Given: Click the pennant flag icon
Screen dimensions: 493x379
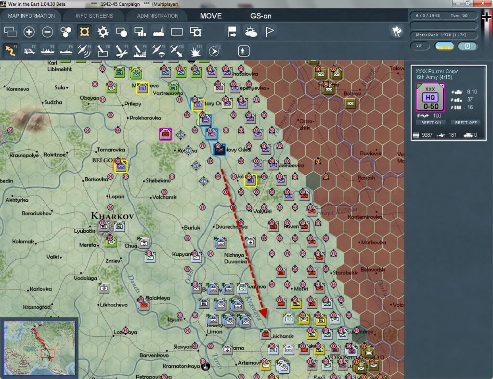Looking at the screenshot, I should click(x=270, y=32).
